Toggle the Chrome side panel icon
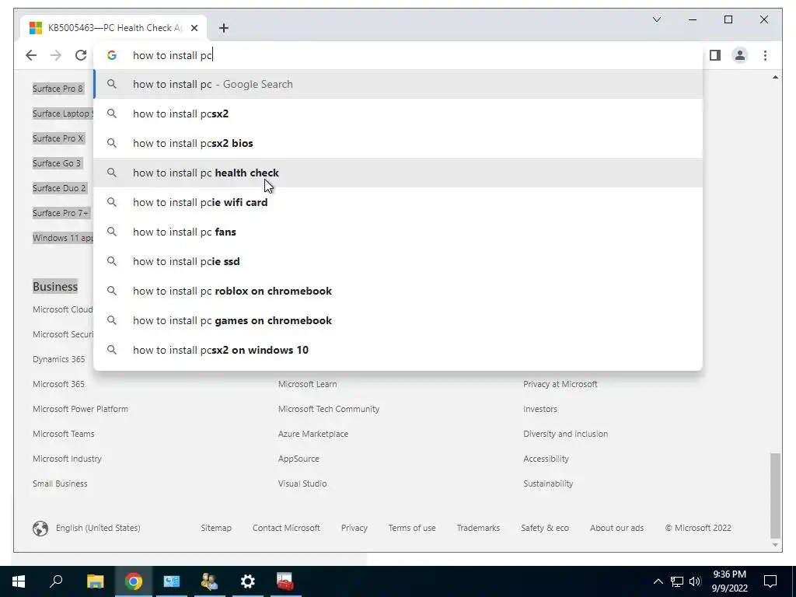The image size is (796, 597). point(715,55)
